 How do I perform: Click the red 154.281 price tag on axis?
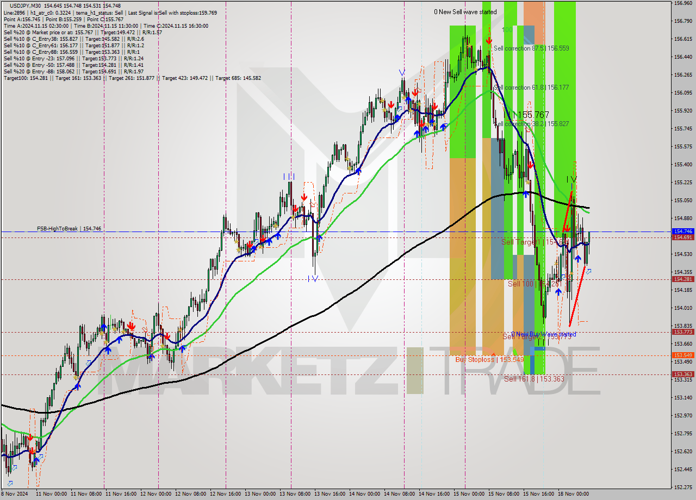pyautogui.click(x=683, y=279)
